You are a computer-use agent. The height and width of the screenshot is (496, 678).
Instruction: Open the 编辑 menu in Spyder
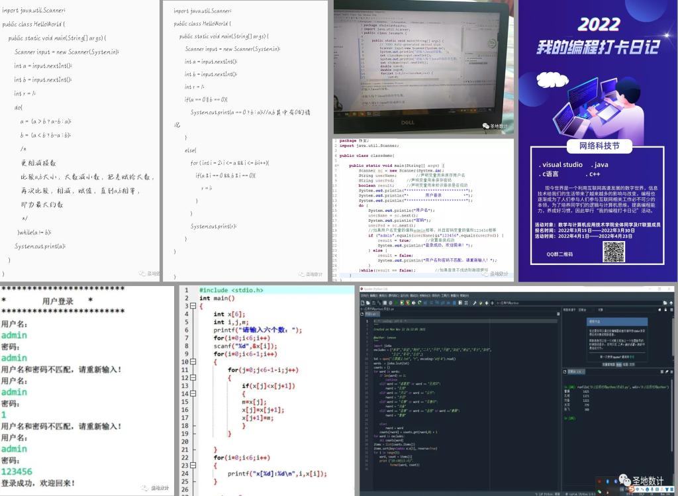[x=373, y=295]
